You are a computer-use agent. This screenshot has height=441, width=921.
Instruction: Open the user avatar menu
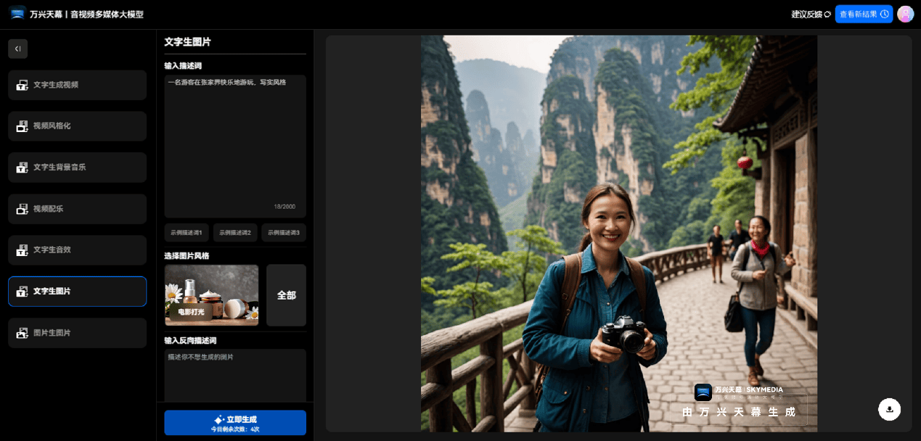click(905, 14)
